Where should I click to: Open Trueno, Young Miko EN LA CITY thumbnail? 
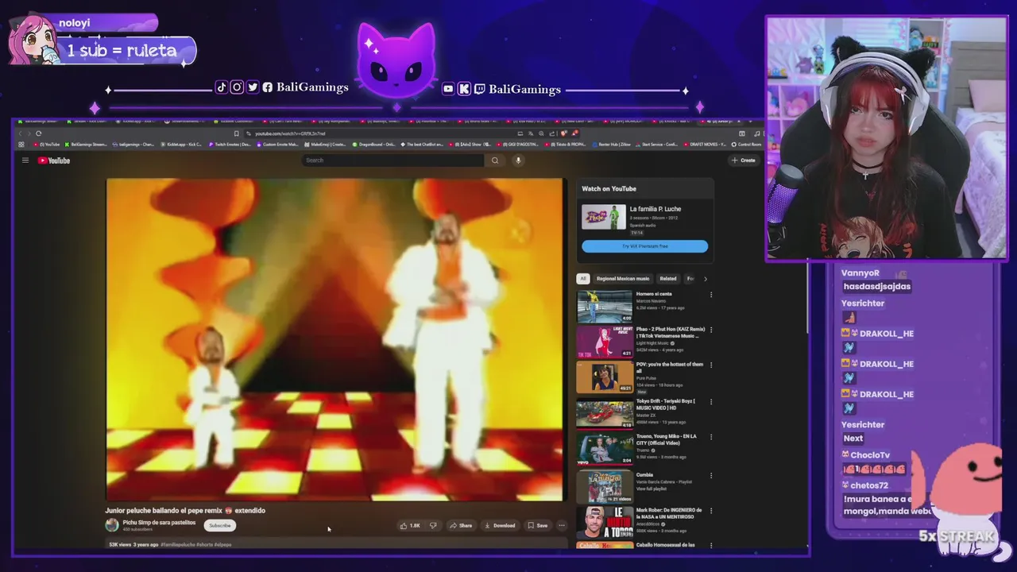click(x=605, y=449)
